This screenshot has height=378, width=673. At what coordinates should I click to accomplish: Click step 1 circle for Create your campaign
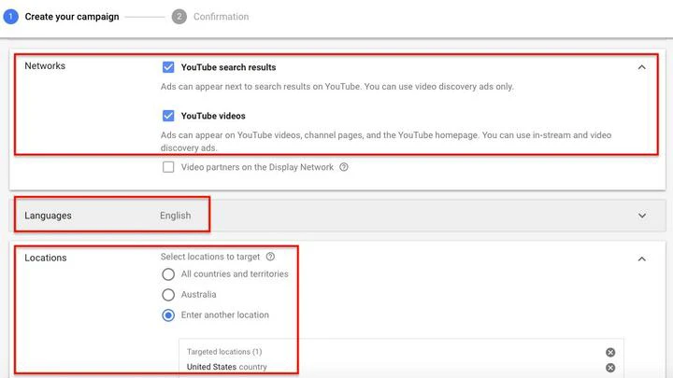pos(10,17)
